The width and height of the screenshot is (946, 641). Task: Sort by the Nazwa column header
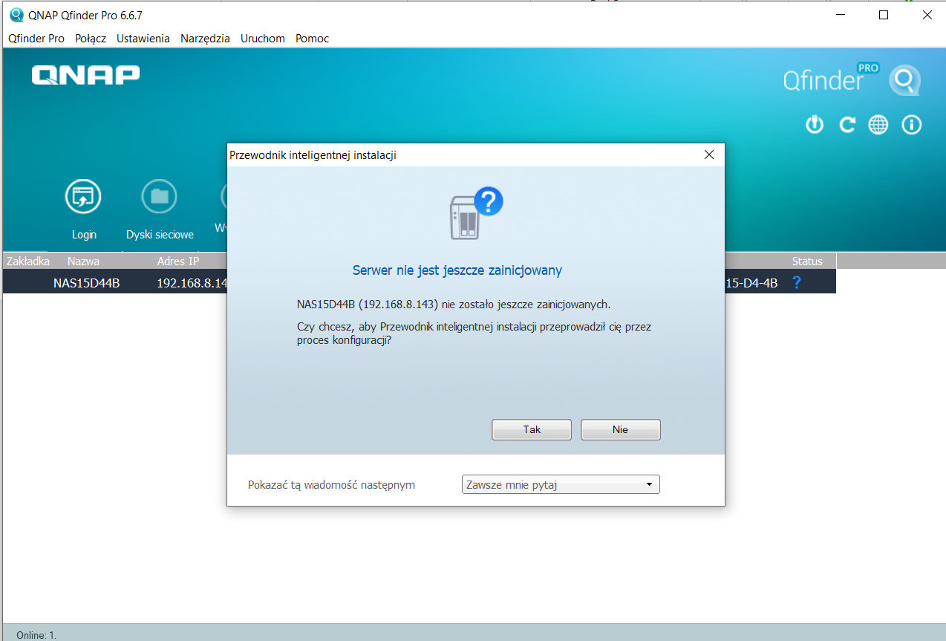83,261
